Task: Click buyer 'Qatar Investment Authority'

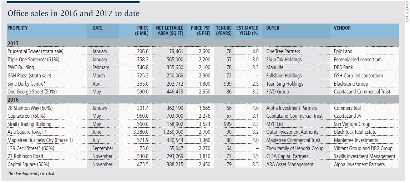Action: coord(292,132)
